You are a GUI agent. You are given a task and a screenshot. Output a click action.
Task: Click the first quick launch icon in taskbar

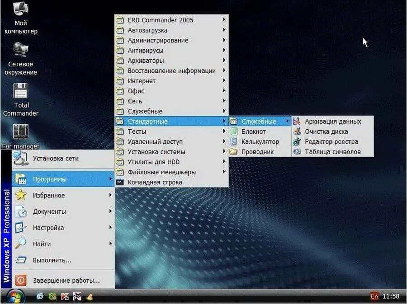pyautogui.click(x=40, y=296)
